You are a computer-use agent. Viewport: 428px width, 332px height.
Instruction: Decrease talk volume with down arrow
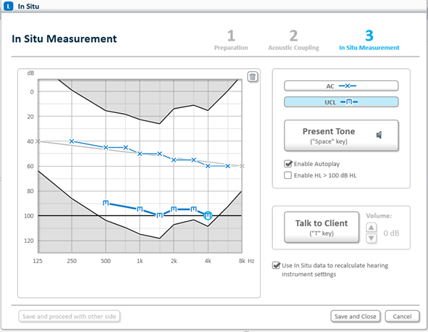[372, 238]
